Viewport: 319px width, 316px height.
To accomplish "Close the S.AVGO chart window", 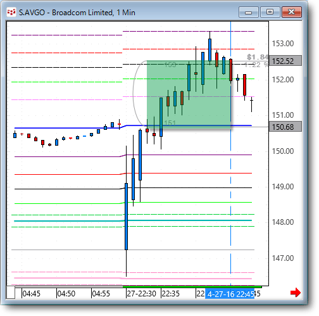I will click(292, 12).
